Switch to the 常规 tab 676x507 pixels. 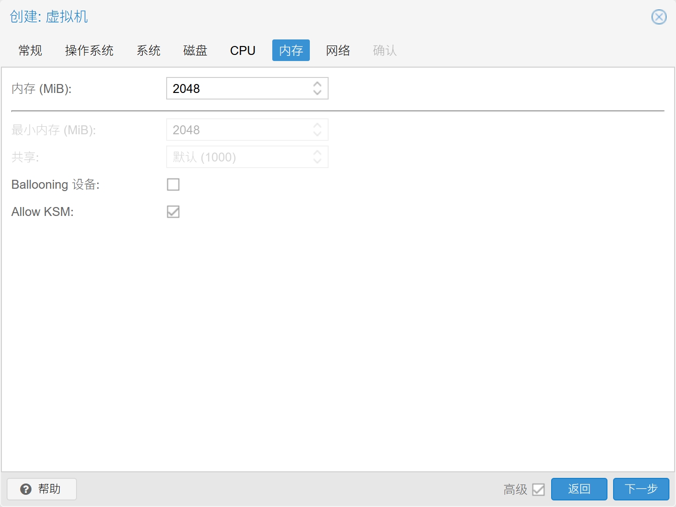pyautogui.click(x=31, y=50)
